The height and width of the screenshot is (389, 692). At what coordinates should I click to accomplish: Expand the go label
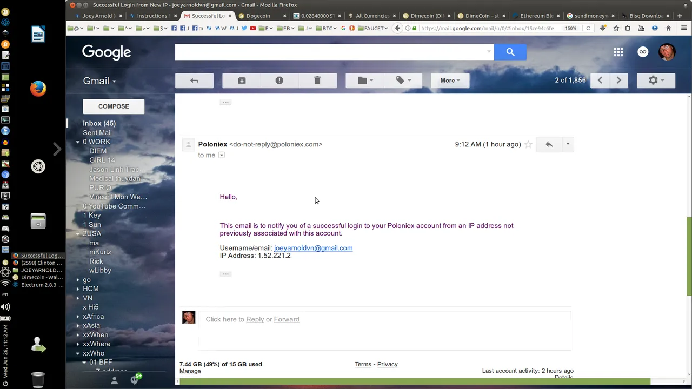[x=78, y=280]
